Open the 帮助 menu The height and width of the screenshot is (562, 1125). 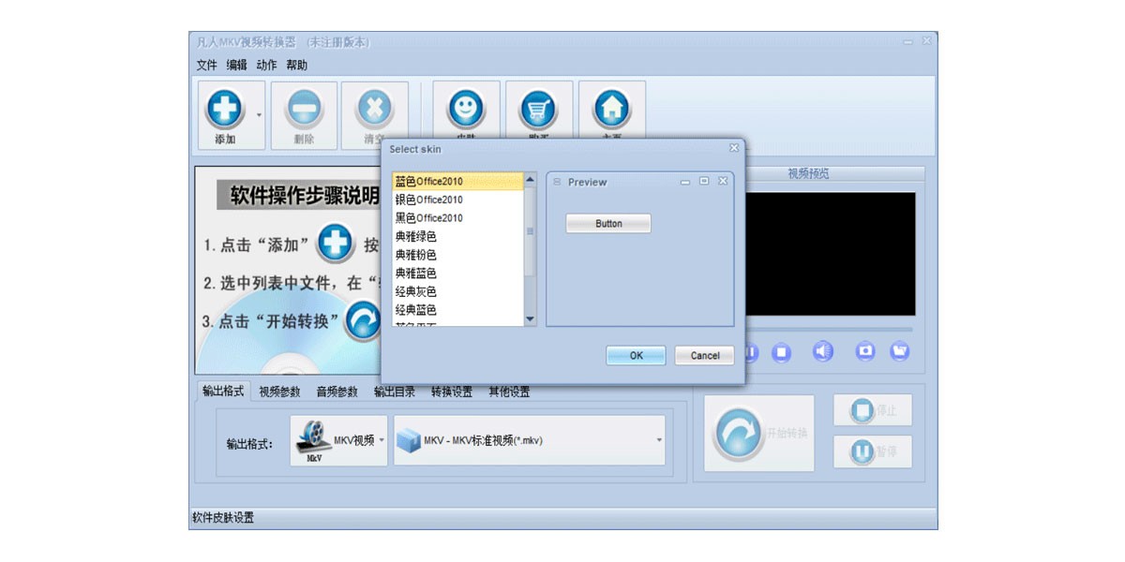(x=296, y=66)
